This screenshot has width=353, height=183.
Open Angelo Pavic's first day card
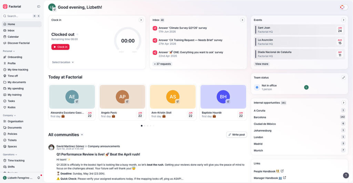pos(122,102)
